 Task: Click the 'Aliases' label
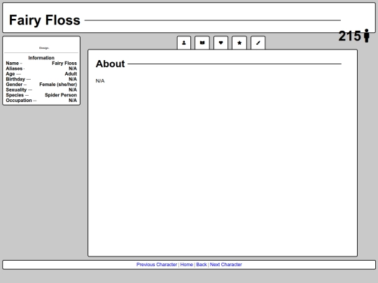[x=14, y=68]
